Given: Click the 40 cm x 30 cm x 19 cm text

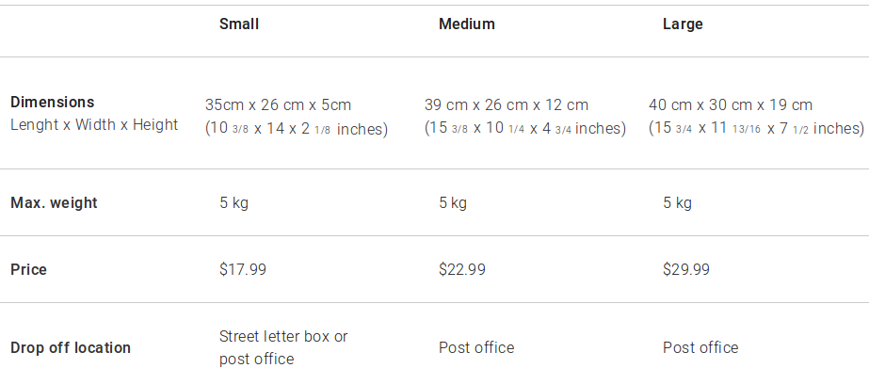Looking at the screenshot, I should coord(731,104).
